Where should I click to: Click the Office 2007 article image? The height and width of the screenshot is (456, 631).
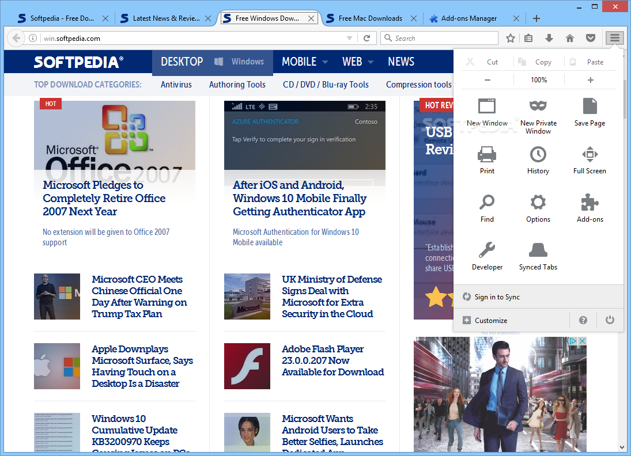click(x=115, y=135)
